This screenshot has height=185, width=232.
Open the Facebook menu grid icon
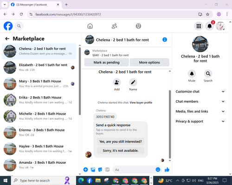click(x=199, y=26)
